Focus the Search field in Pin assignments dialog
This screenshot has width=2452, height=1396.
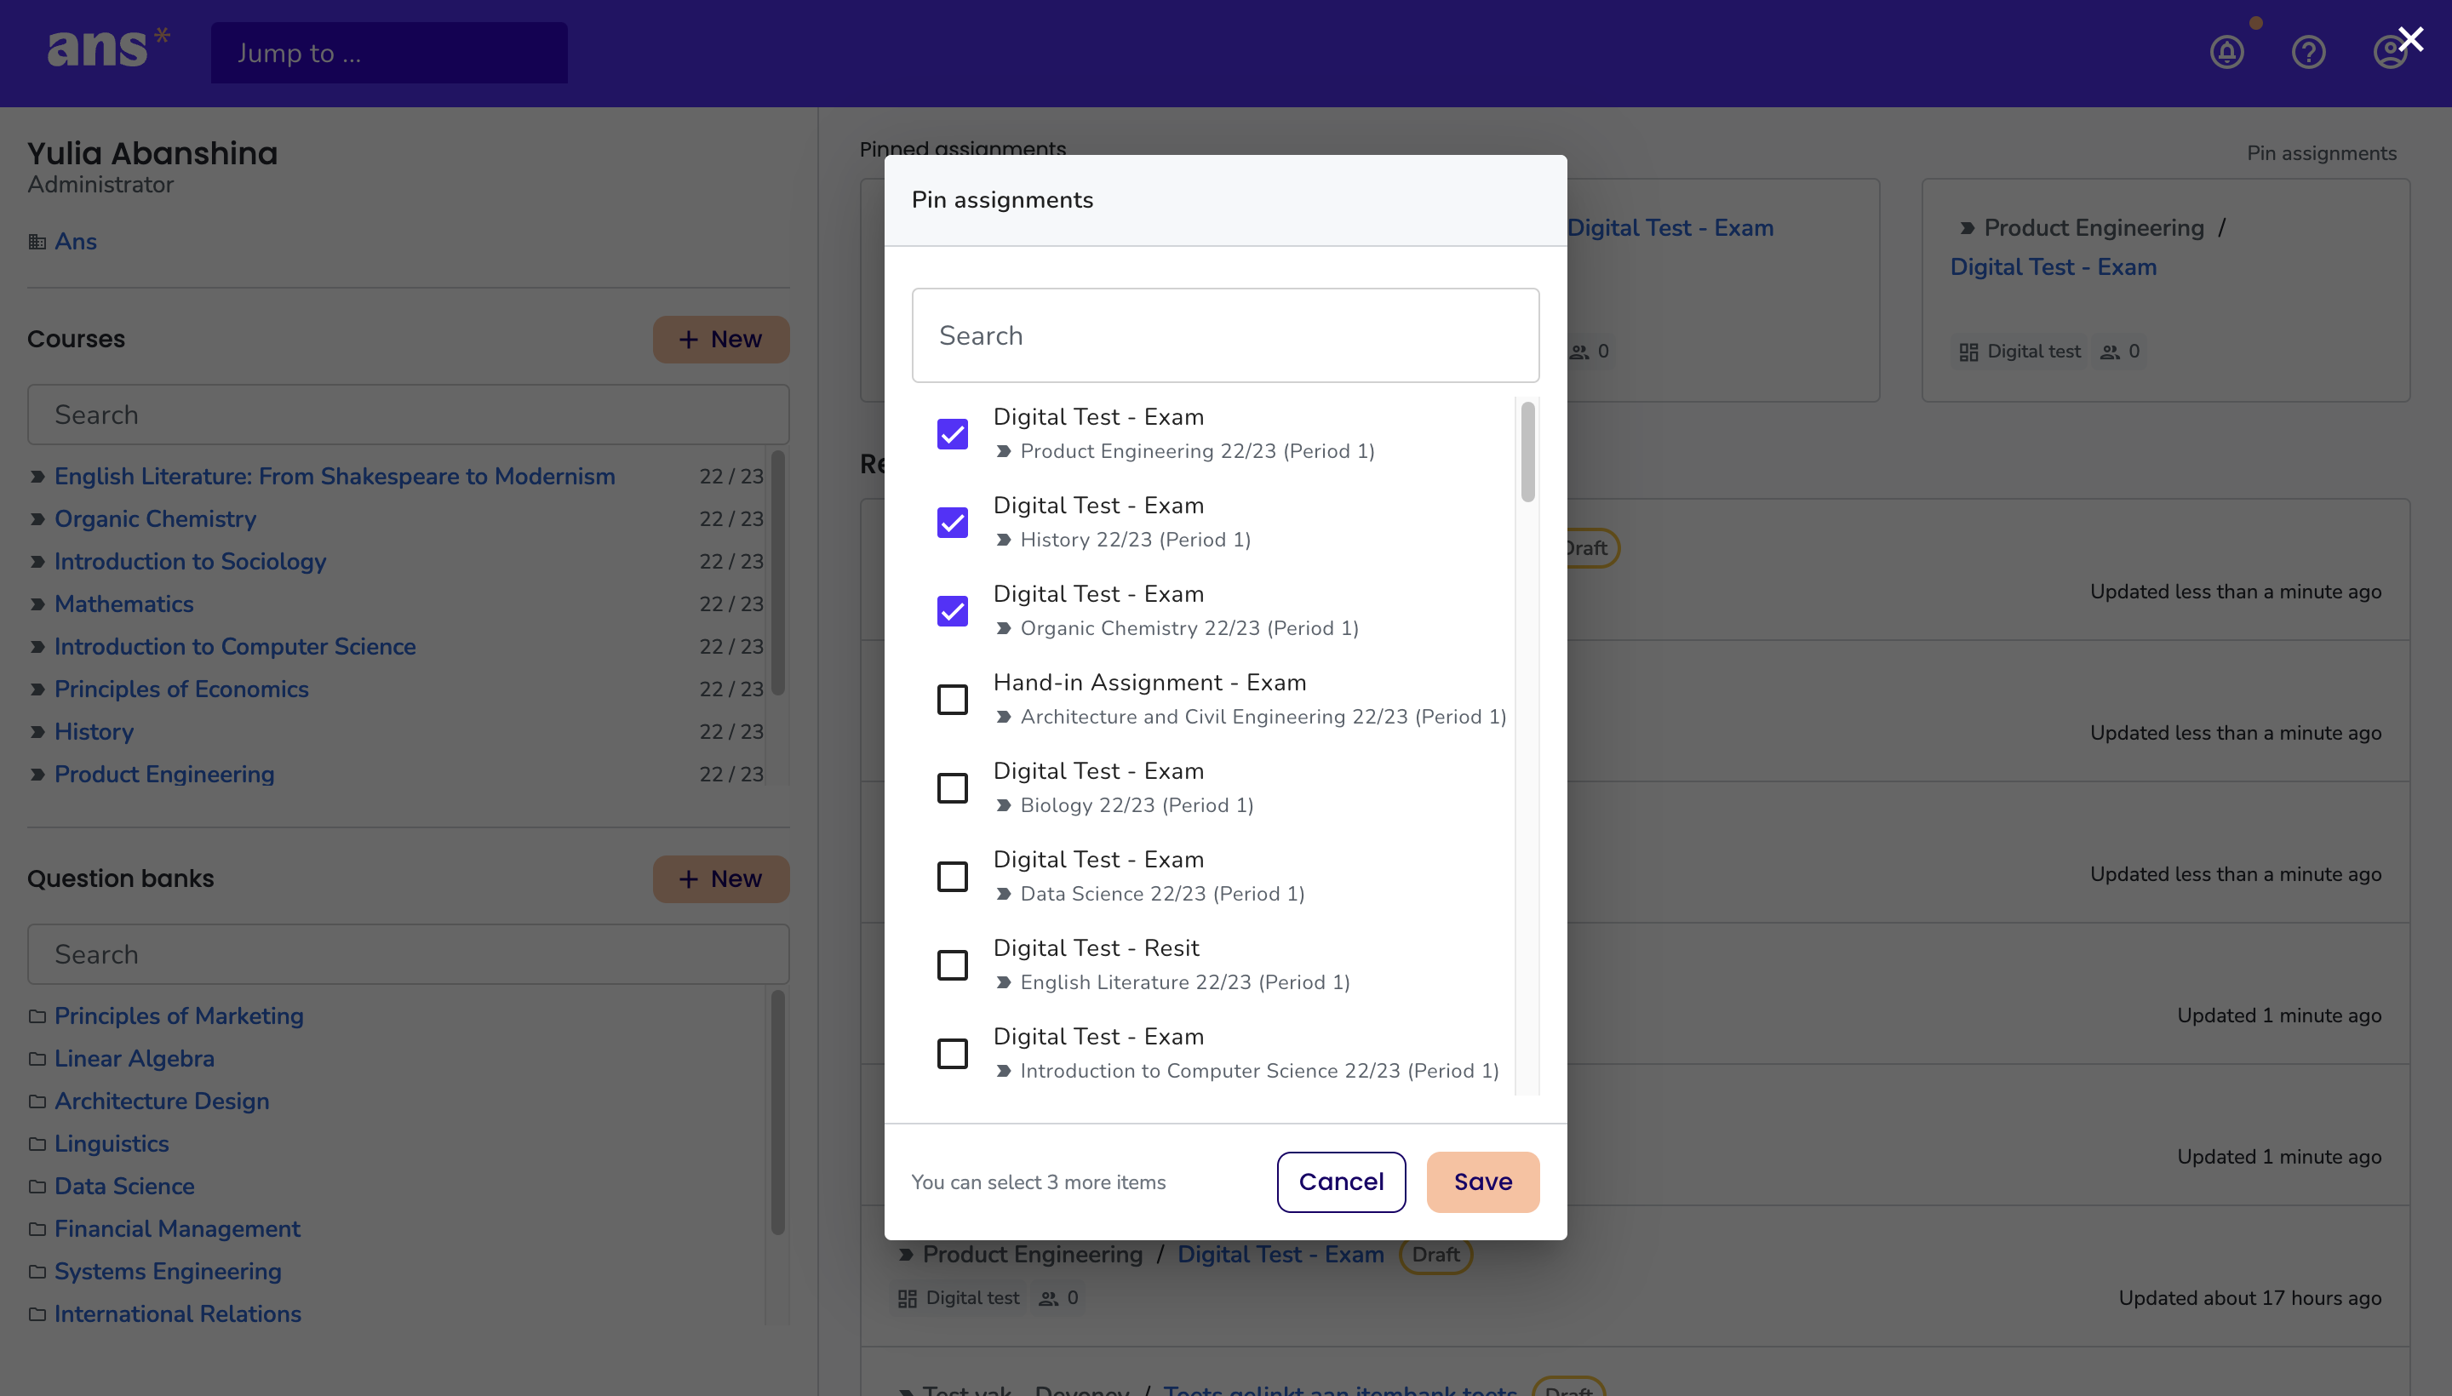1225,335
